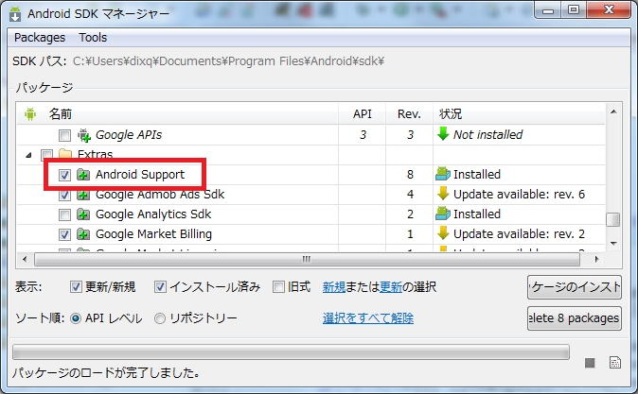Click the vertical scrollbar up arrow
This screenshot has width=638, height=394.
613,111
